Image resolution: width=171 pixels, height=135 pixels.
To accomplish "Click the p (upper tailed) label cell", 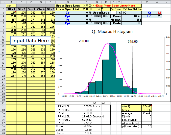I will pos(131,123).
